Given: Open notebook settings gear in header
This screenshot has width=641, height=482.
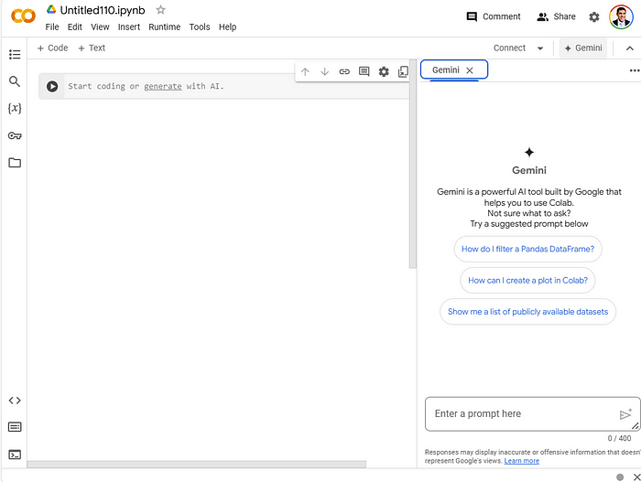Looking at the screenshot, I should click(594, 16).
